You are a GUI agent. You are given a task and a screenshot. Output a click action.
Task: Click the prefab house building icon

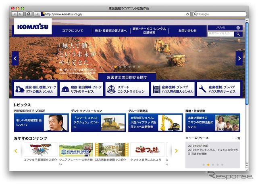tap(156, 89)
